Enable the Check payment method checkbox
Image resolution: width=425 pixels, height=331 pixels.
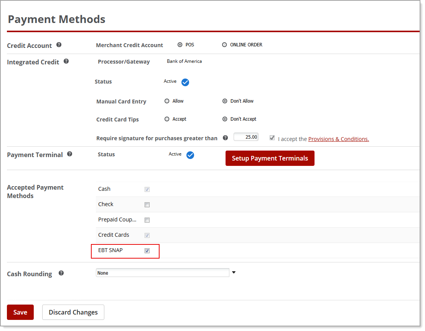coord(147,205)
